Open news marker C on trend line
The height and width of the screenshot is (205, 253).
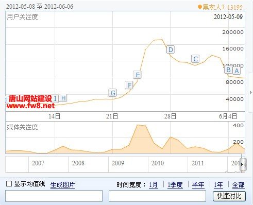coord(195,59)
